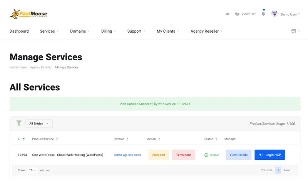Open notifications bell icon
This screenshot has width=308, height=192.
(x=263, y=14)
